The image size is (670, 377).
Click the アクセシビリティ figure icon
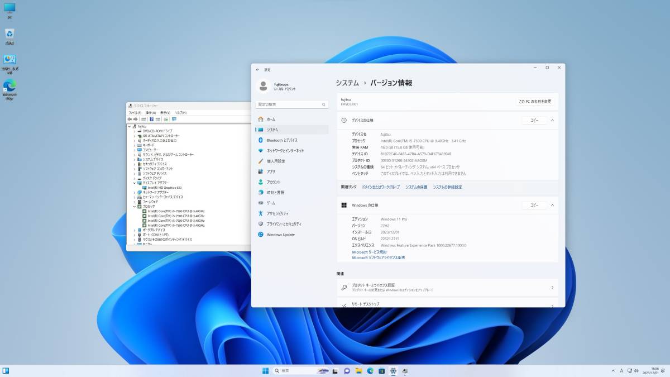coord(261,213)
